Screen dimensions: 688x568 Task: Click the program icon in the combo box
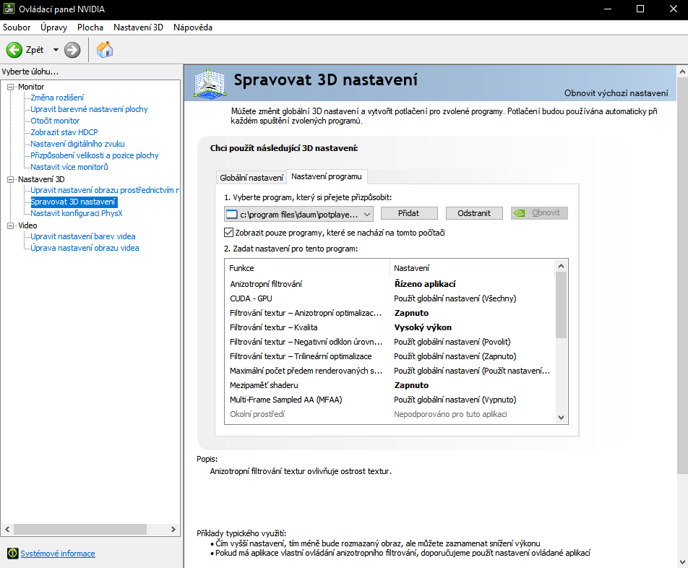[231, 215]
